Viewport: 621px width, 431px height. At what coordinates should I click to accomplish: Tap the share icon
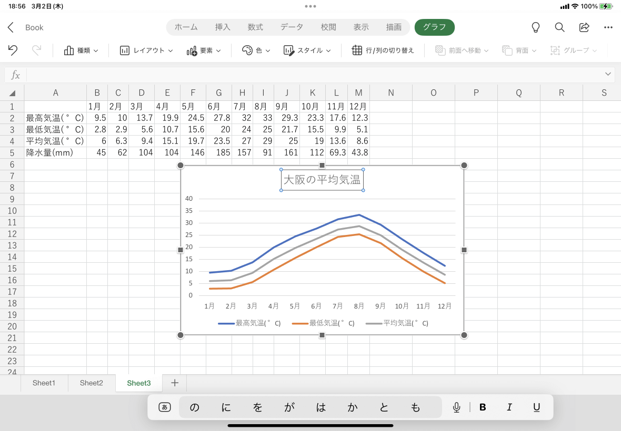(584, 27)
